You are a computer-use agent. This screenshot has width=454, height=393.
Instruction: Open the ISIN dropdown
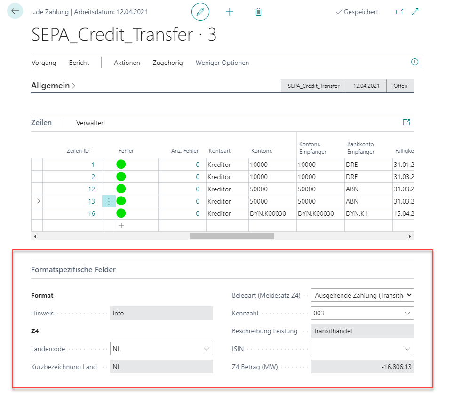(407, 349)
